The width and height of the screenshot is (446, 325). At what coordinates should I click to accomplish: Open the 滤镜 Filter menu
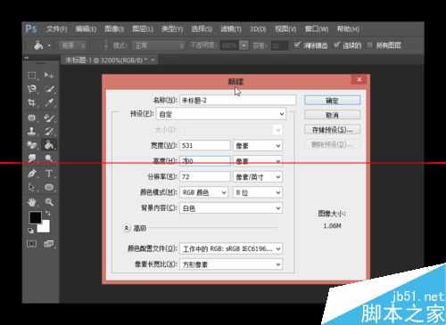point(231,29)
